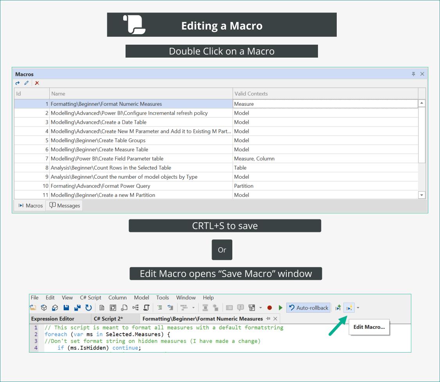Open the dropdown beside the perspective toolbar icon
This screenshot has height=382, width=440.
(x=261, y=308)
